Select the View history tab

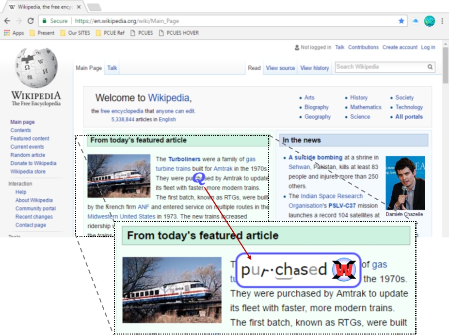click(x=314, y=68)
